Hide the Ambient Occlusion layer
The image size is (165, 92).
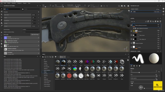131,43
